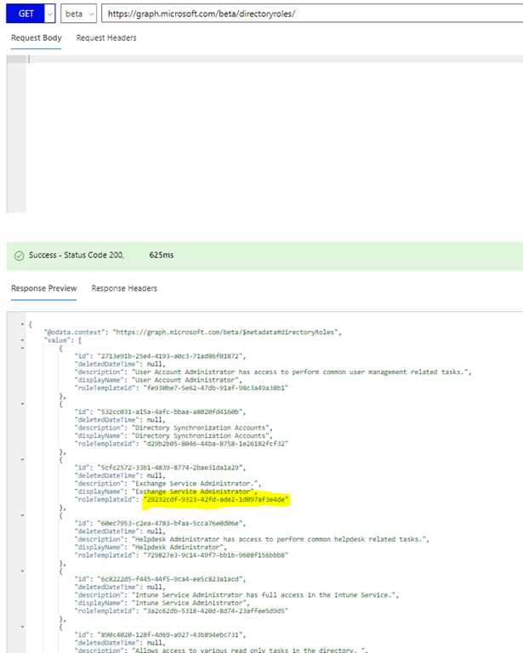523x653 pixels.
Task: Click the @odata.context metadata URL
Action: pyautogui.click(x=225, y=332)
